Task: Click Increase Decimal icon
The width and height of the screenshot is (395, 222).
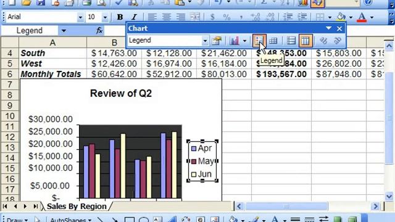Action: tap(256, 17)
